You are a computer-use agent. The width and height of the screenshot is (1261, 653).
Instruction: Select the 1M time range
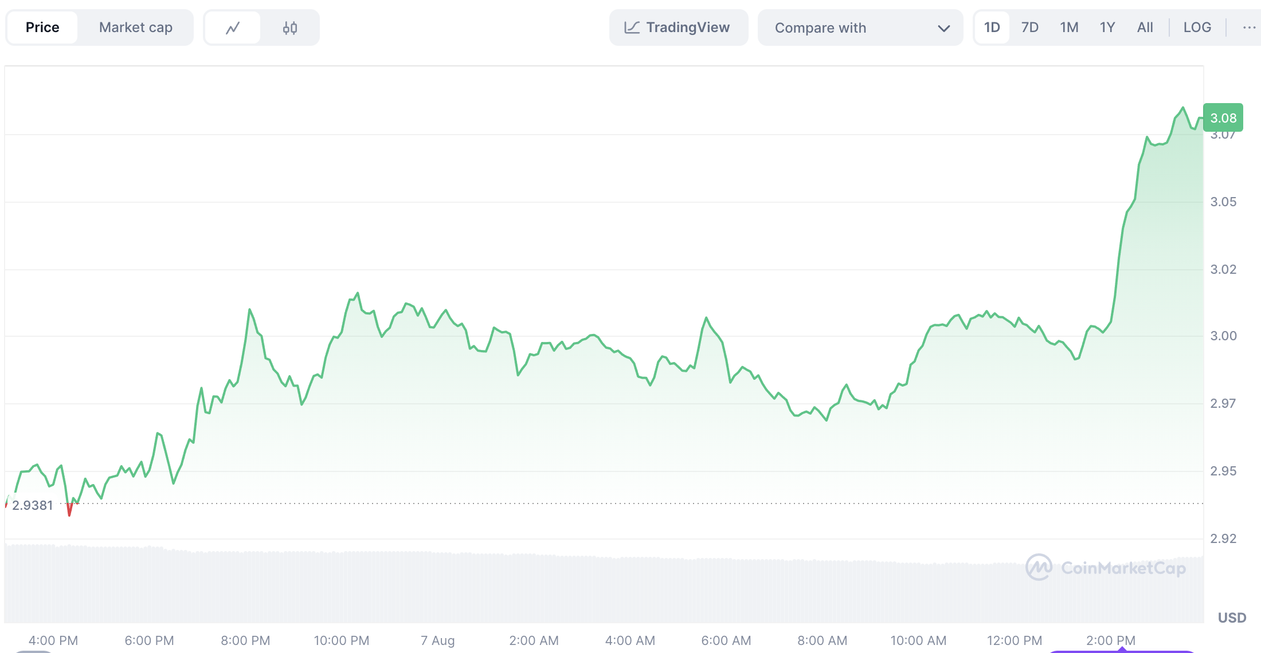point(1069,27)
